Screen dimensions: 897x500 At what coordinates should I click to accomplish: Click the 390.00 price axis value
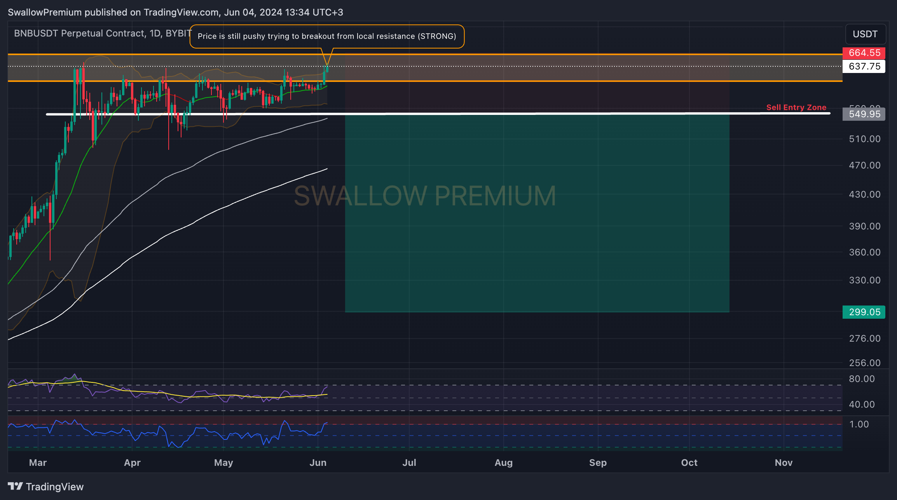click(x=865, y=226)
